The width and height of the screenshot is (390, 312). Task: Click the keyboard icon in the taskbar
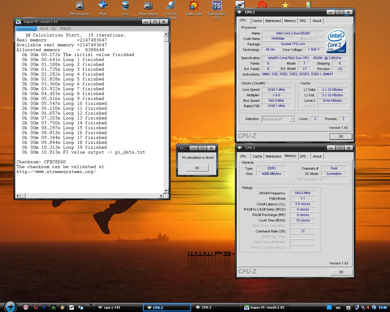click(x=338, y=308)
